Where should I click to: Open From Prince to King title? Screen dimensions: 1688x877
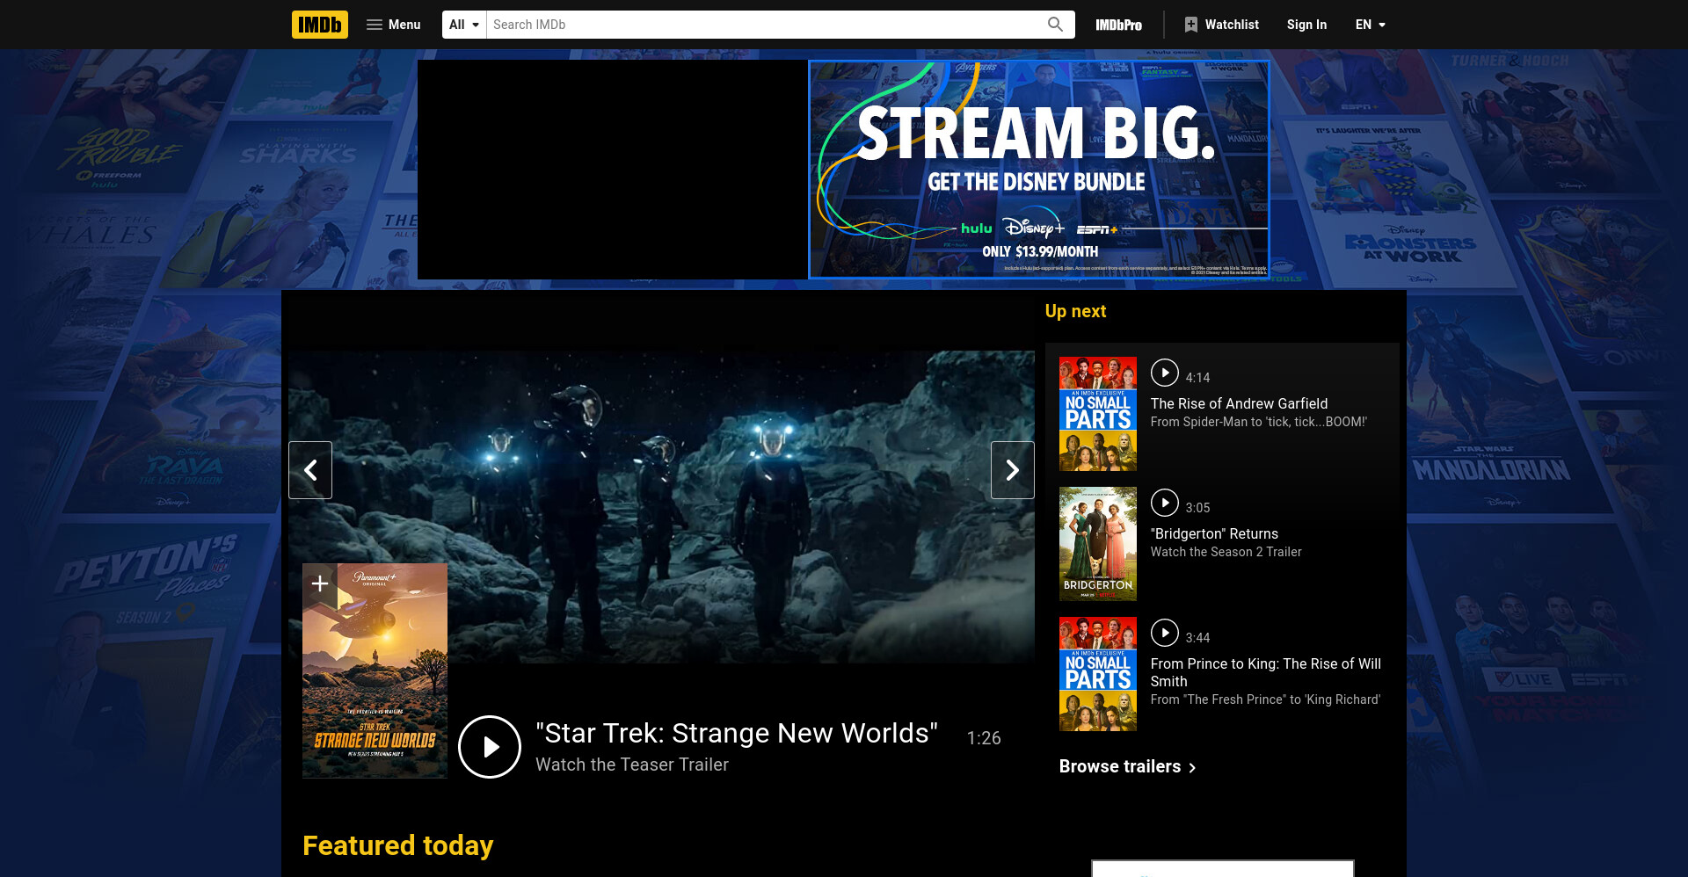1266,672
